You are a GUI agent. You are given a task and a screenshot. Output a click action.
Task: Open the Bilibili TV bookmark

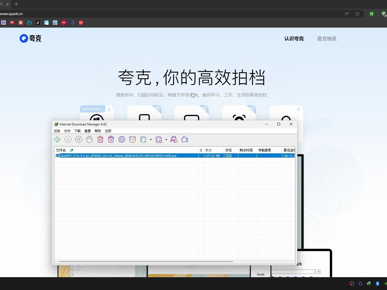pyautogui.click(x=29, y=23)
